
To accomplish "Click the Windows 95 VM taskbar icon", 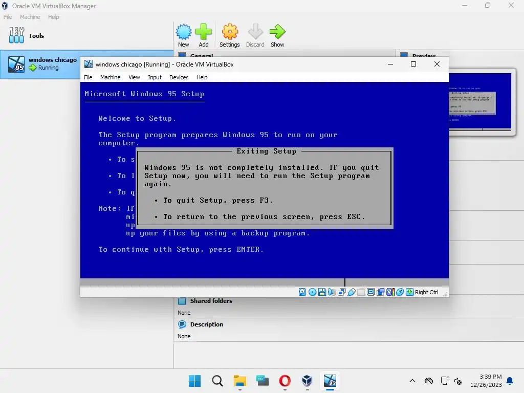I will click(x=330, y=381).
